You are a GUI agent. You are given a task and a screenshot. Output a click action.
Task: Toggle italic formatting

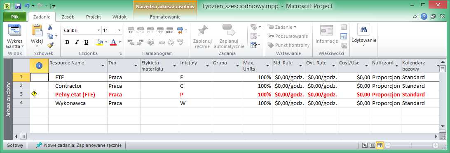click(77, 42)
